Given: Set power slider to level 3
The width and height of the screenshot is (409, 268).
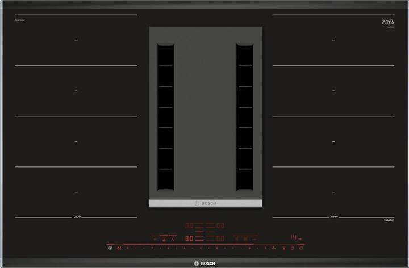Looking at the screenshot, I should pos(168,248).
